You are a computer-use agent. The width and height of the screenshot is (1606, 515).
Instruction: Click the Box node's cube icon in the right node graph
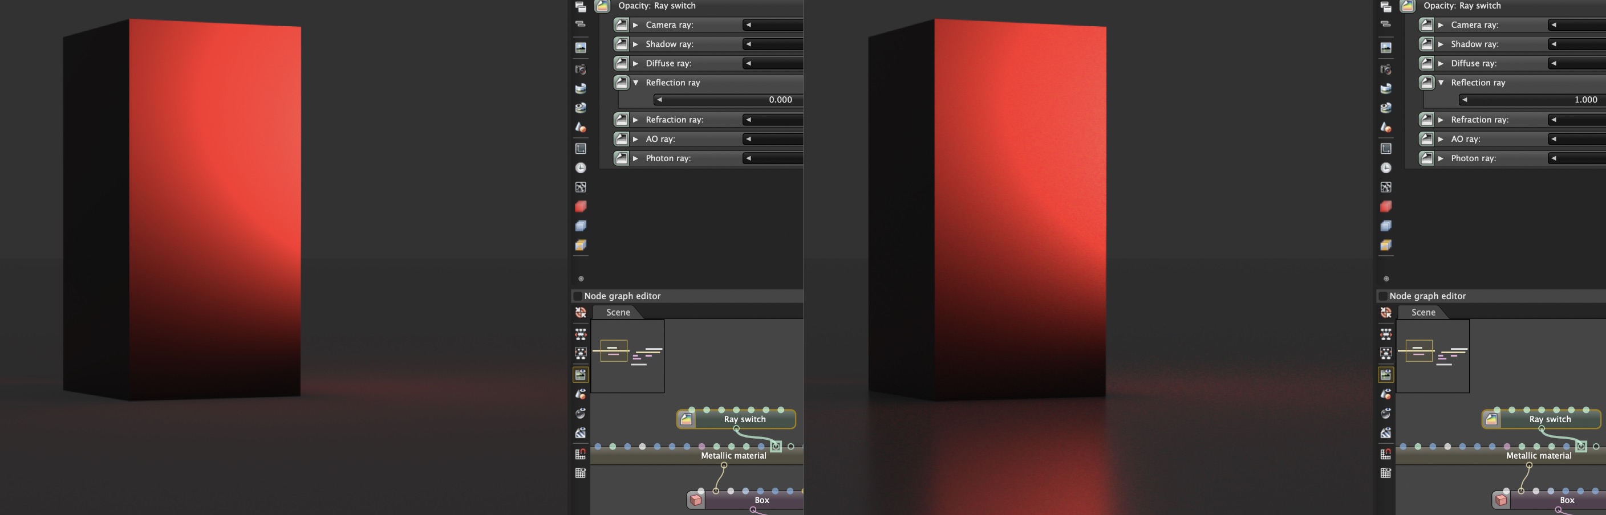[1501, 500]
